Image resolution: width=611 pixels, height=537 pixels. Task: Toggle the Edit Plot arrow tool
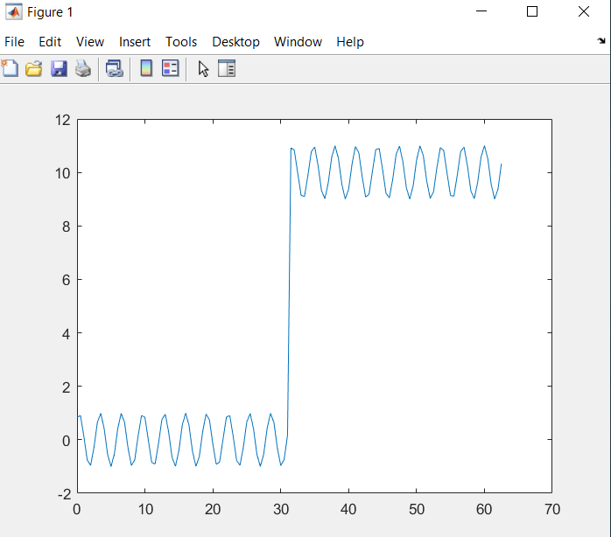(x=203, y=68)
